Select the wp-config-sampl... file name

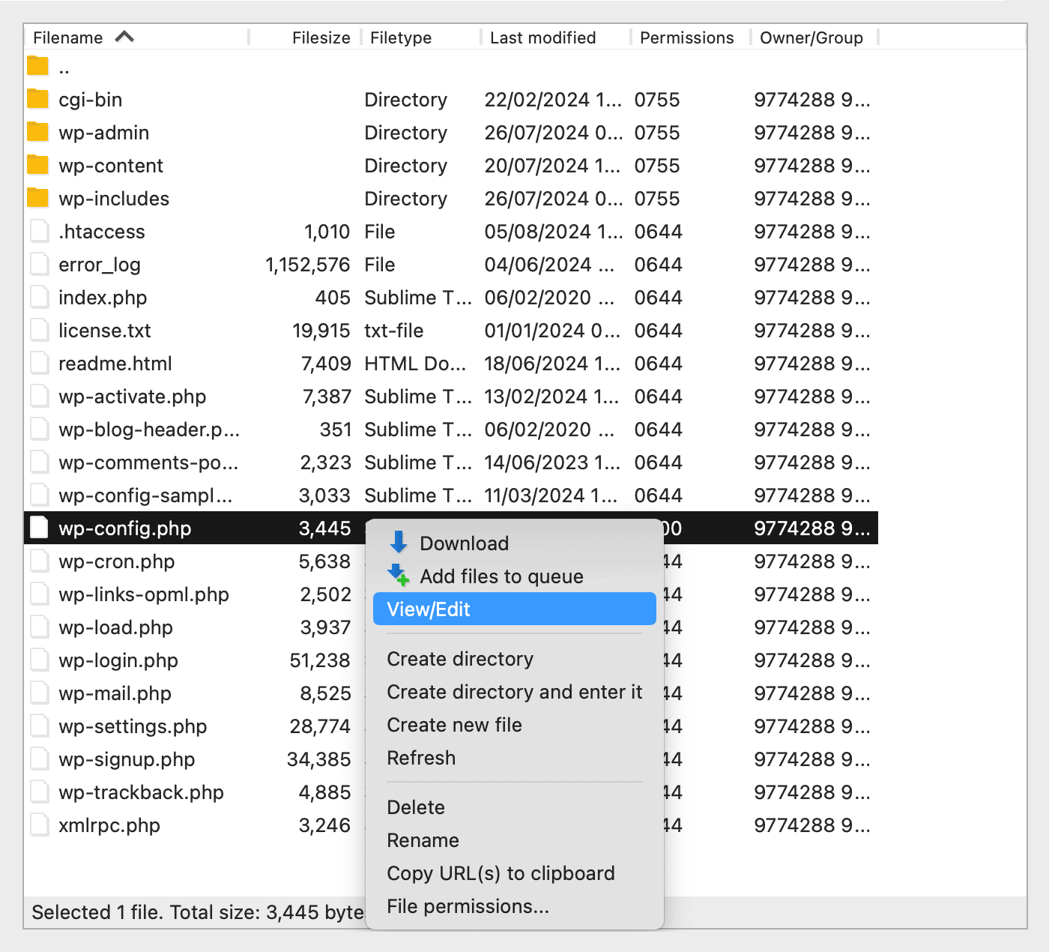[145, 495]
